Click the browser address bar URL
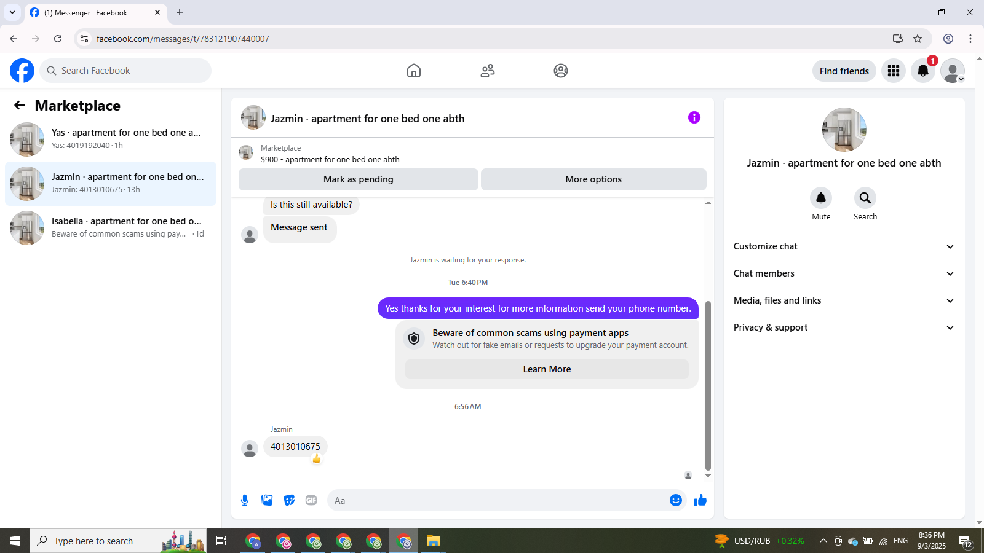984x553 pixels. pyautogui.click(x=183, y=39)
